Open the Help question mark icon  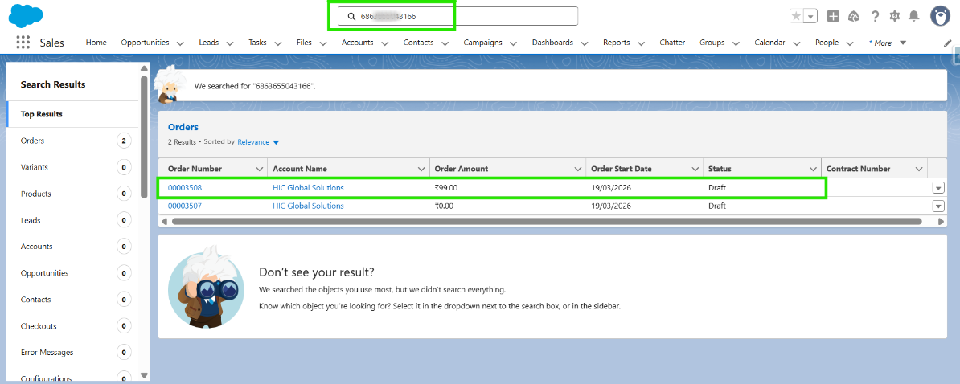(x=875, y=17)
